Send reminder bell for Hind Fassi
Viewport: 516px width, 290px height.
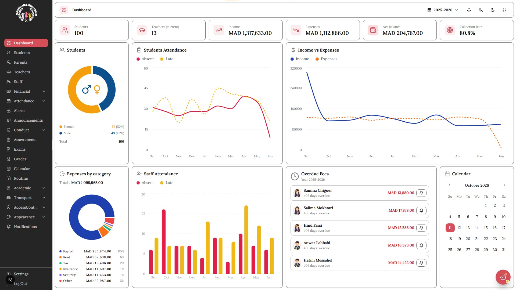pos(421,228)
